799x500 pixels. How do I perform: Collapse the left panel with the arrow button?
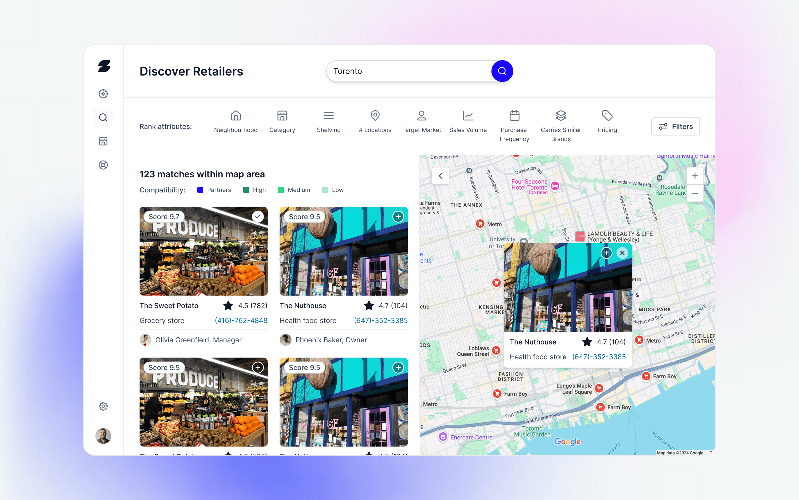[x=440, y=175]
